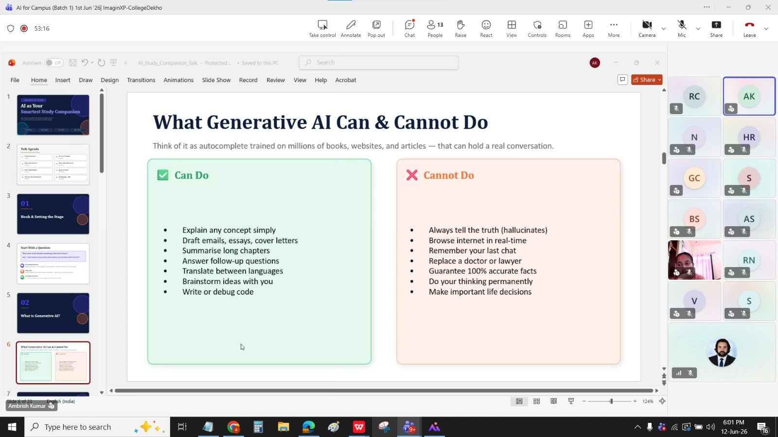This screenshot has width=778, height=437.
Task: Switch to the Draw tab
Action: [x=86, y=80]
